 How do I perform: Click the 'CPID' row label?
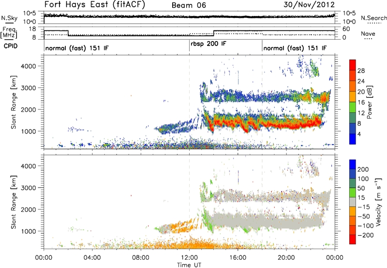click(x=11, y=46)
